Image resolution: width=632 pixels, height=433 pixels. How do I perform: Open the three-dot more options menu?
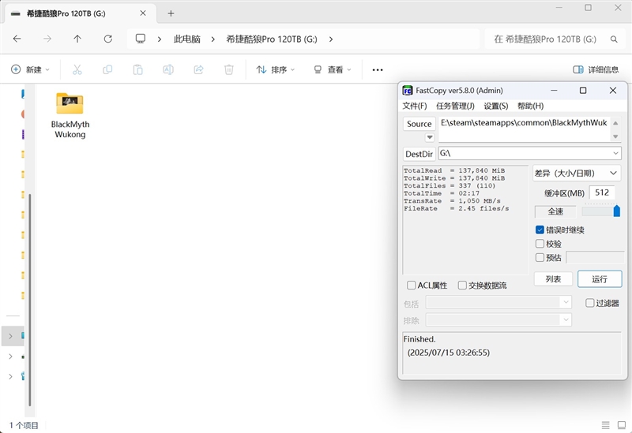click(x=378, y=69)
